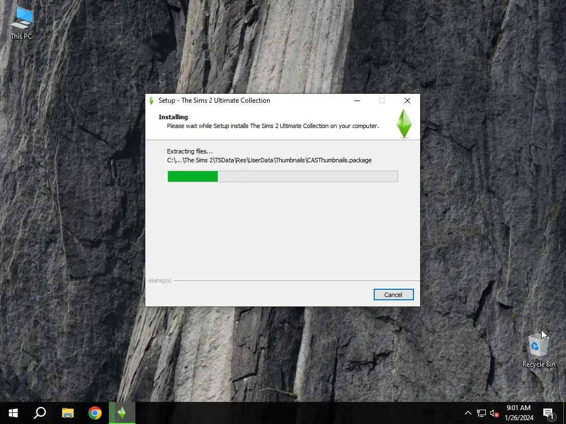The height and width of the screenshot is (424, 566).
Task: Click the small plumbob icon in title bar
Action: tap(151, 100)
